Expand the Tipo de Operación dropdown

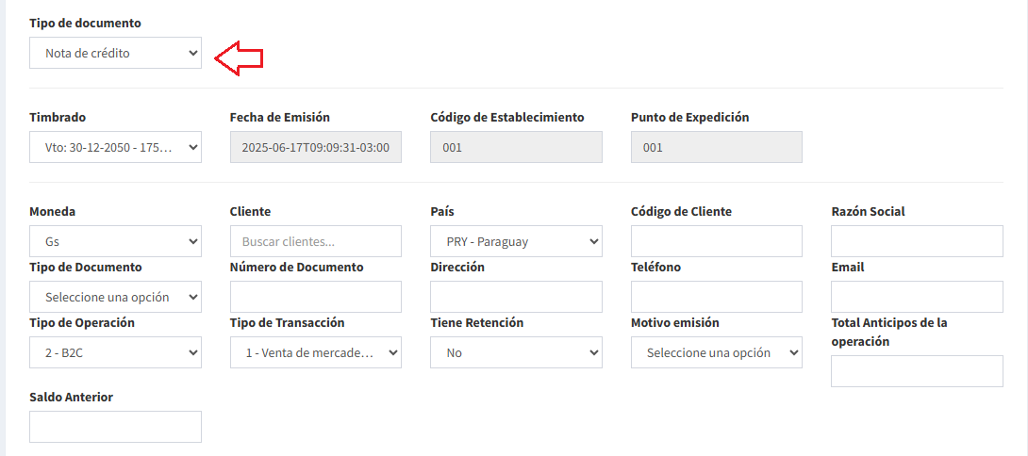(115, 352)
